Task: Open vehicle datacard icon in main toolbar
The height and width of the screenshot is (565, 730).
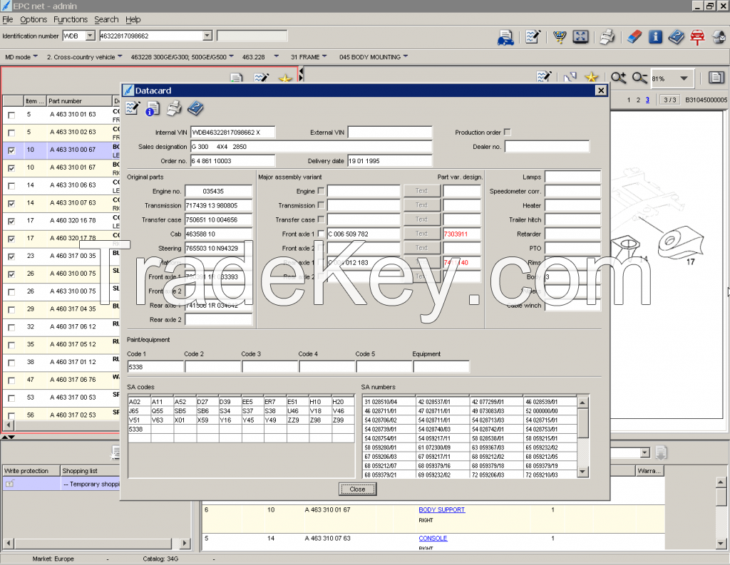Action: (505, 37)
